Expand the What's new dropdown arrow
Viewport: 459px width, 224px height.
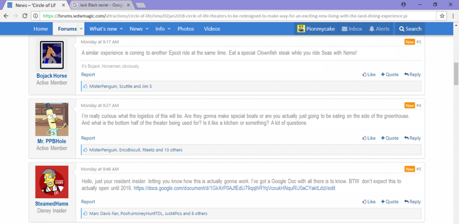[121, 29]
